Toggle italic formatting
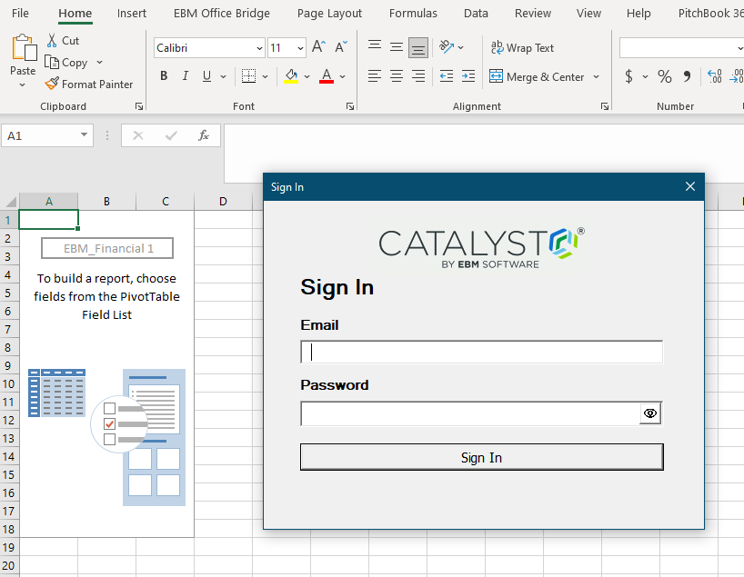The image size is (744, 577). (186, 75)
